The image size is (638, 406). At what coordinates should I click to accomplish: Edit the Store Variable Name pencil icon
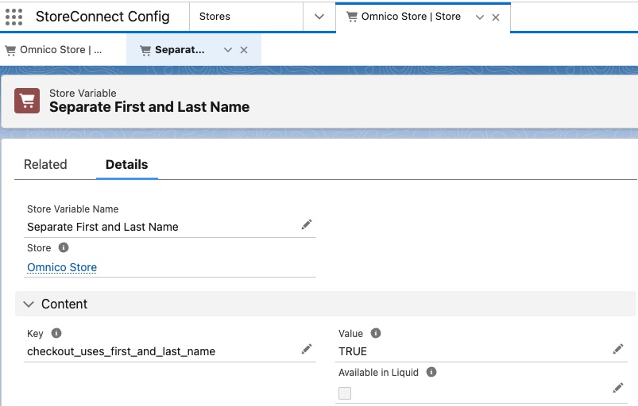307,225
